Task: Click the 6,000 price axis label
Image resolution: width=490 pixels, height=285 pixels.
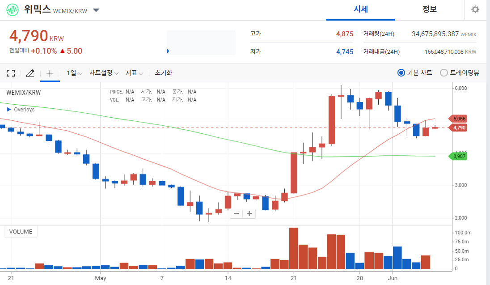Action: [460, 88]
